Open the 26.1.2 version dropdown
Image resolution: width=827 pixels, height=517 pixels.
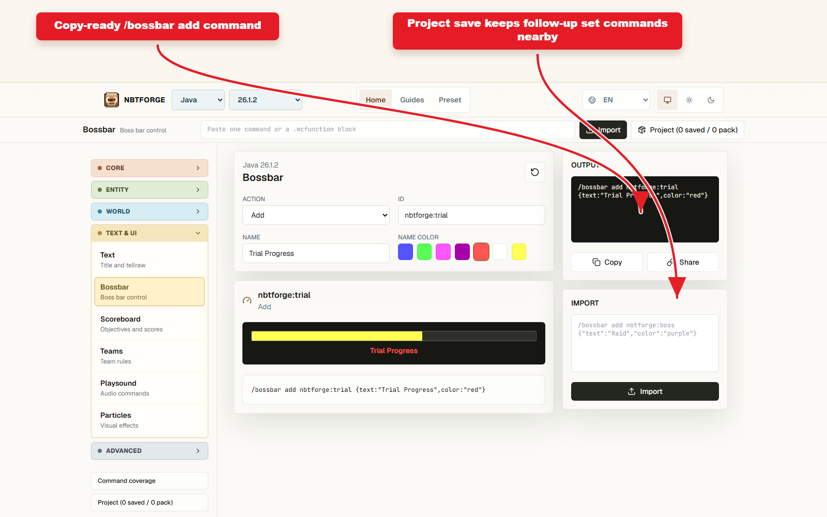pyautogui.click(x=266, y=100)
